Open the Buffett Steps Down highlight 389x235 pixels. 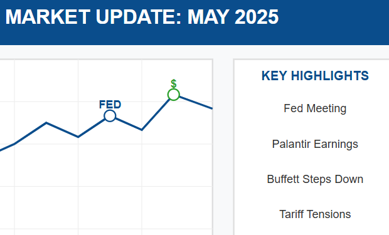pyautogui.click(x=315, y=179)
